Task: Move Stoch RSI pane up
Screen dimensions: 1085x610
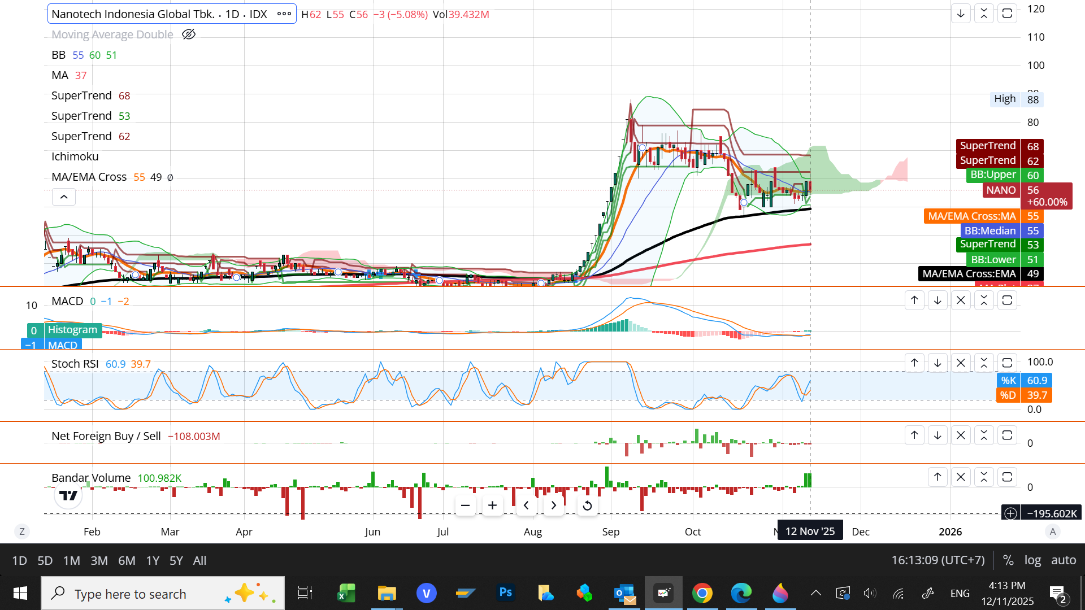Action: 914,363
